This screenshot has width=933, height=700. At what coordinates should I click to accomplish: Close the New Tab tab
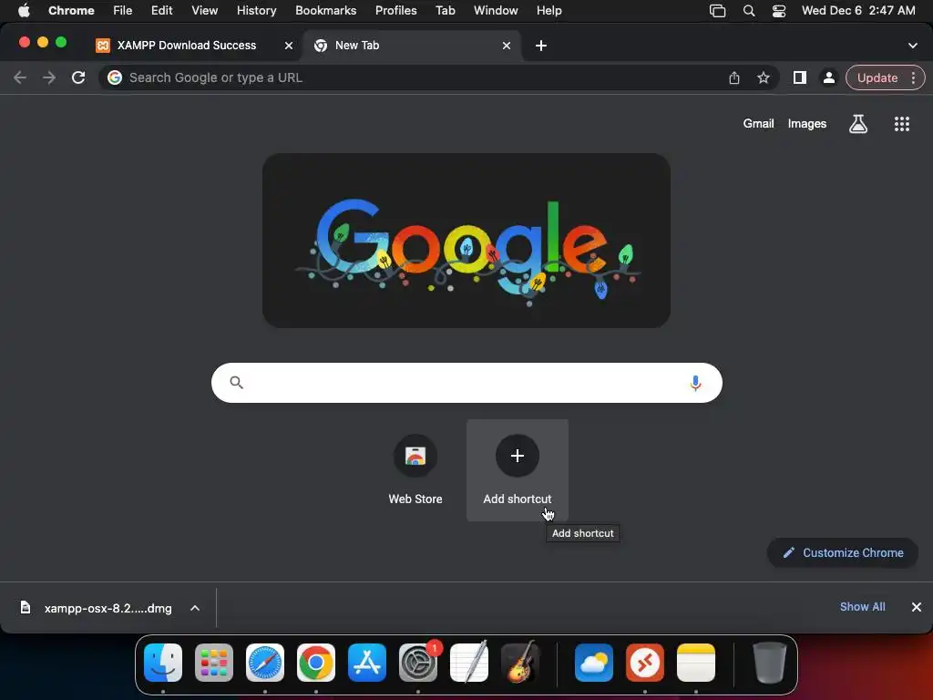(x=507, y=46)
